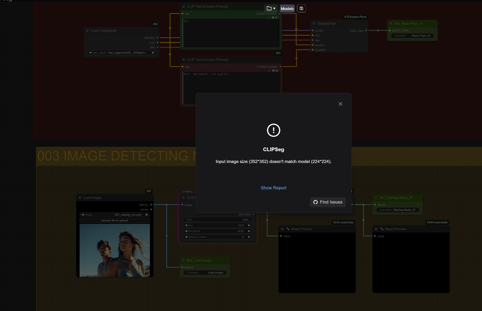The image size is (482, 311).
Task: Toggle collapse on the Load Checkpoint node
Action: click(x=87, y=31)
